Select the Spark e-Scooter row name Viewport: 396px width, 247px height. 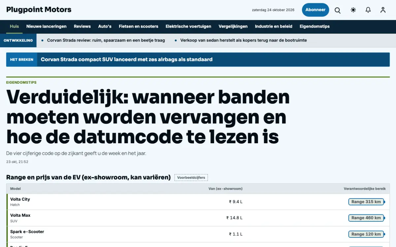pos(27,232)
